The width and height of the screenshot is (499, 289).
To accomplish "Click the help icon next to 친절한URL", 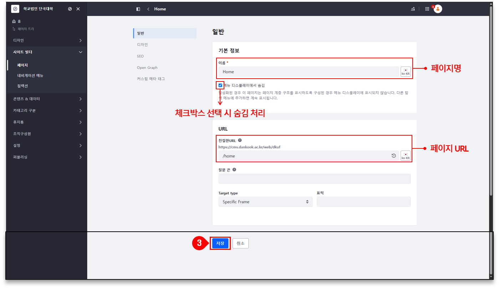I will [240, 140].
